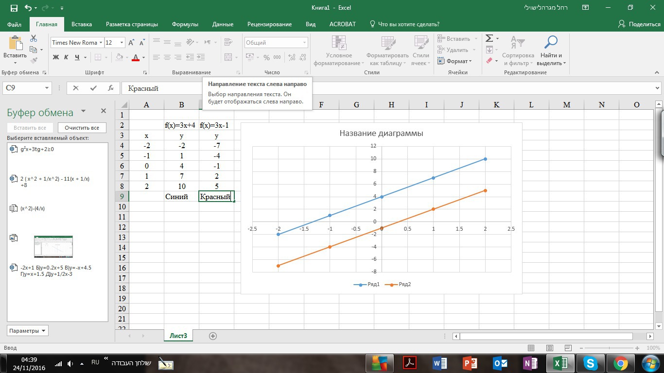
Task: Select the column A header
Action: (146, 105)
